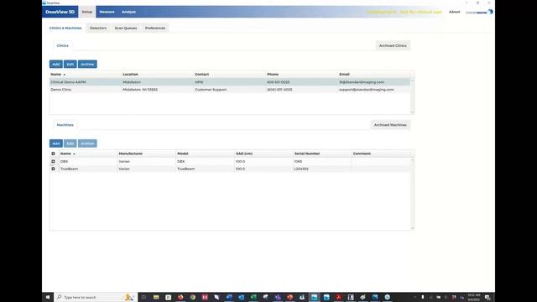Click Customer Support contact cell

coord(211,90)
